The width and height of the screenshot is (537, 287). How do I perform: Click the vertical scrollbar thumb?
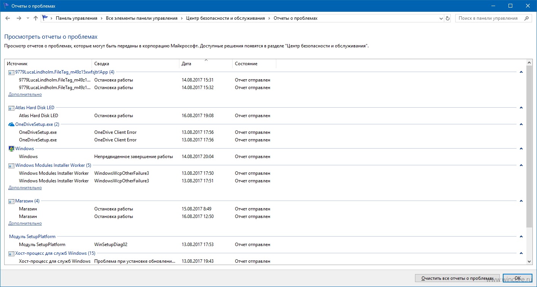[529, 147]
